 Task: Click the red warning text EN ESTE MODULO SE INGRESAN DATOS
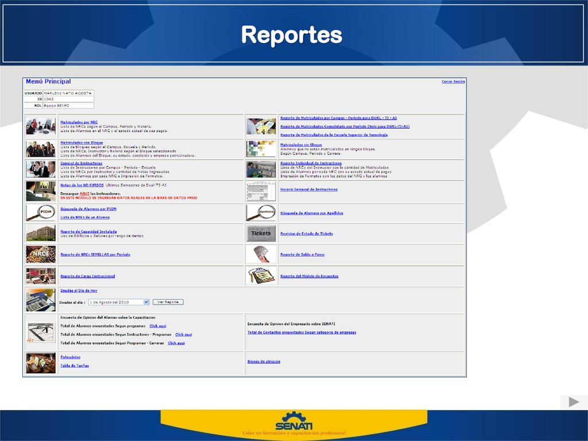click(x=129, y=198)
